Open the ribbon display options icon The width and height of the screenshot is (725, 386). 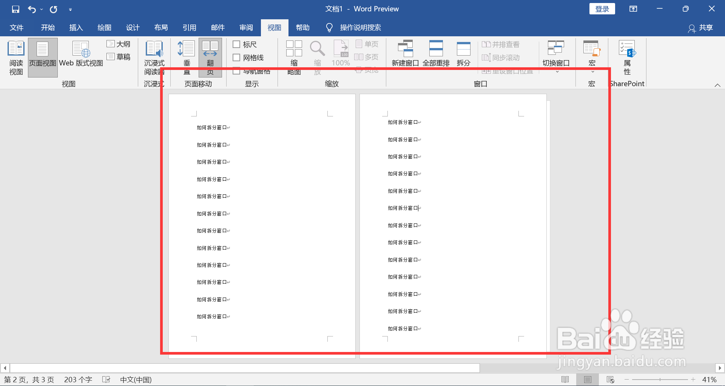point(633,9)
